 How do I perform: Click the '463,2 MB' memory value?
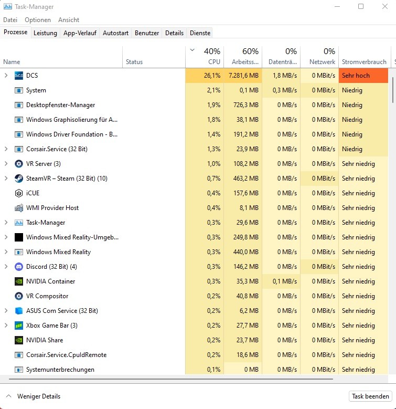[245, 179]
